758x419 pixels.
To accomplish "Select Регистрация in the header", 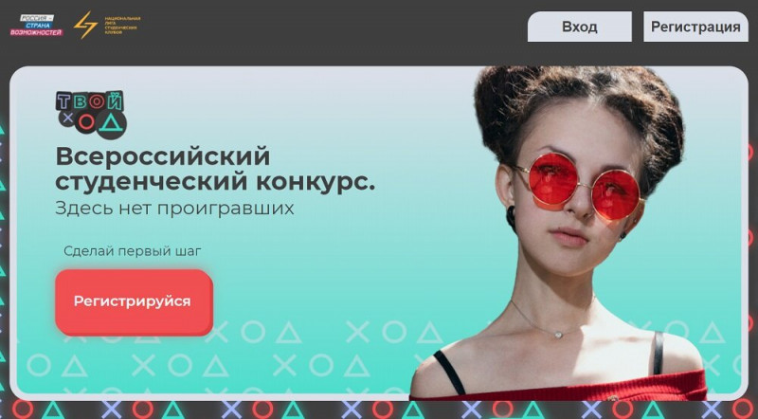I will (695, 27).
